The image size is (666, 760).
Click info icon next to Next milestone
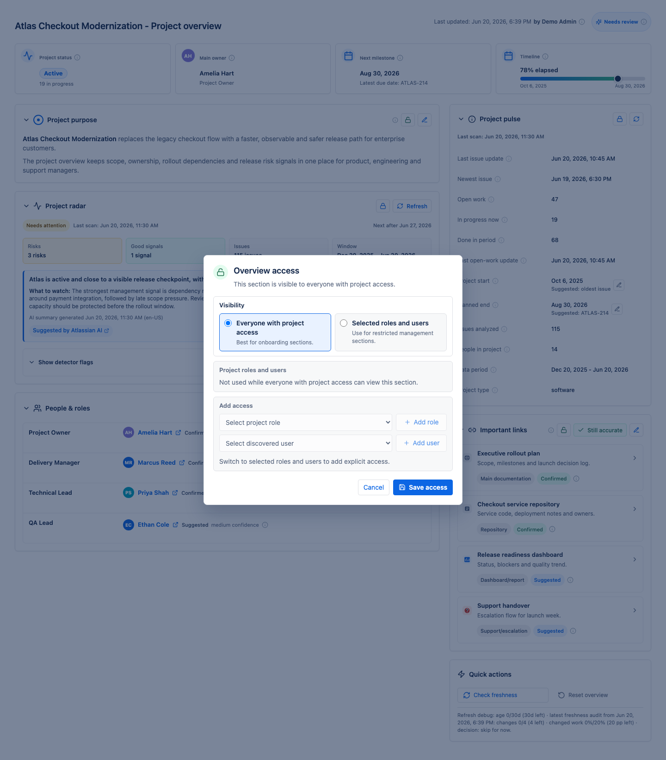coord(400,58)
